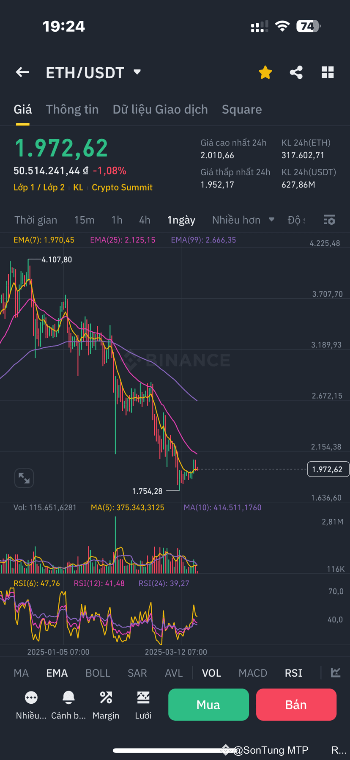Switch to the Thông tin tab
The width and height of the screenshot is (350, 760).
click(x=72, y=110)
